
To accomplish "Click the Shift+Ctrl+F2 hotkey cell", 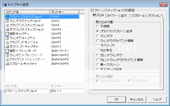I will (x=65, y=55).
